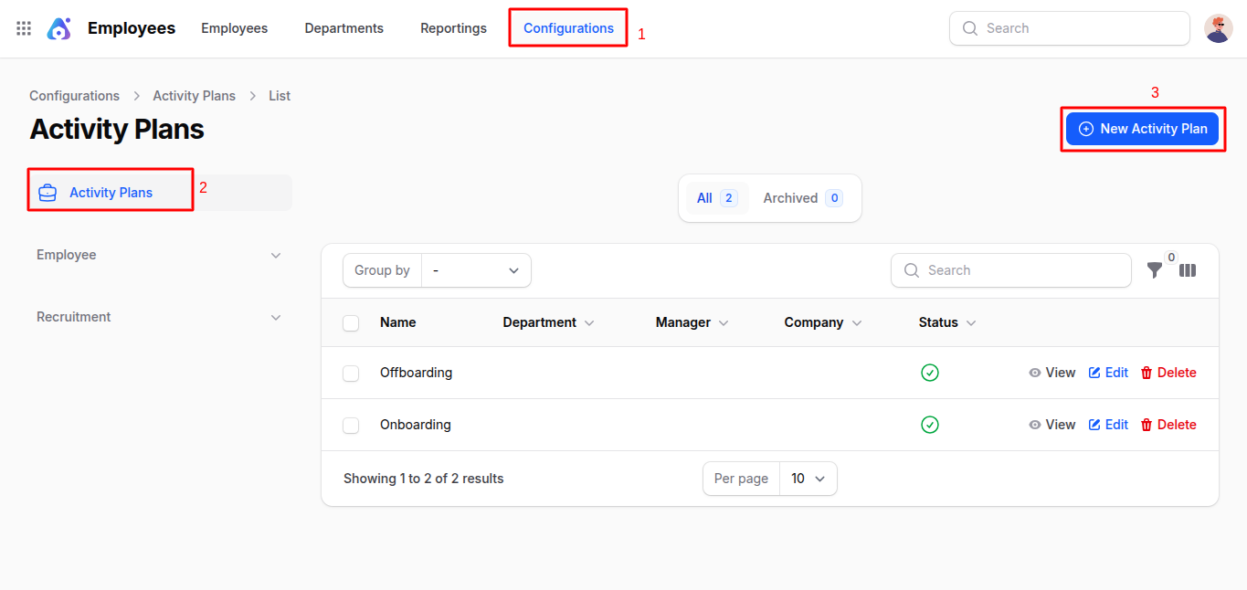The width and height of the screenshot is (1247, 590).
Task: Click the trash icon to delete Onboarding
Action: click(x=1147, y=424)
